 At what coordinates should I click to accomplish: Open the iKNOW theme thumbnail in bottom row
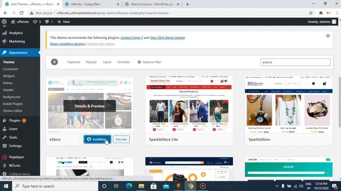(x=289, y=169)
